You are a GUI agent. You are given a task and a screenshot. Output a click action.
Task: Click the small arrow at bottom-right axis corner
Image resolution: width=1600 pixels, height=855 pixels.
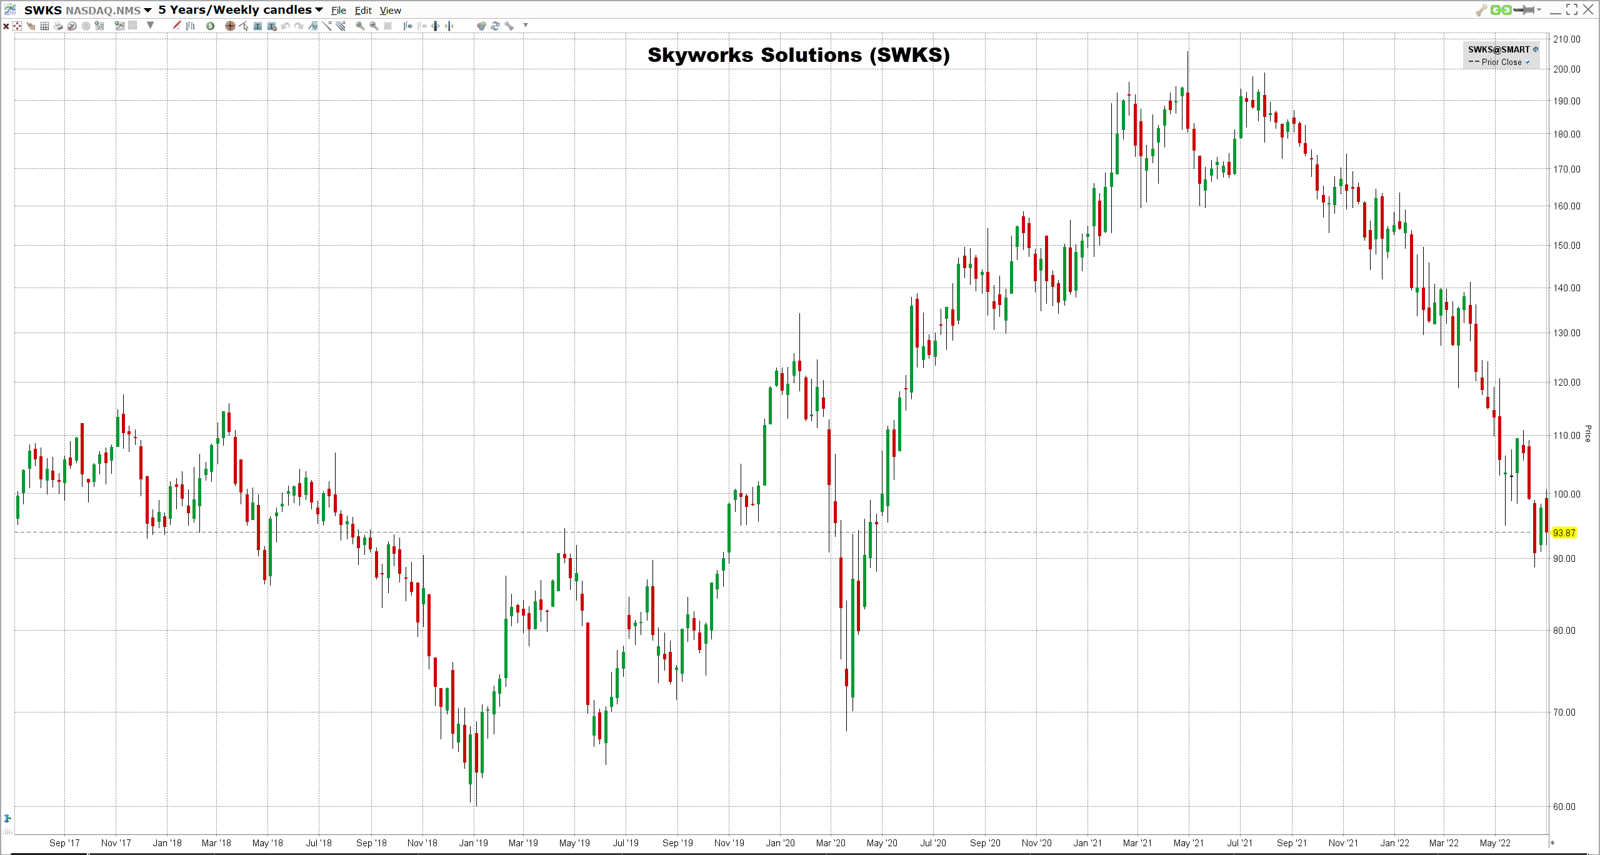tap(1552, 842)
